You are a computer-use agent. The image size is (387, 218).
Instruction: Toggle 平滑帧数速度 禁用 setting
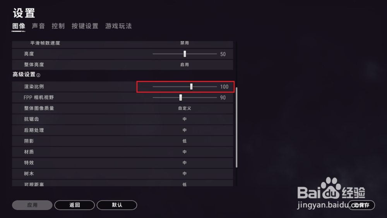pos(184,43)
